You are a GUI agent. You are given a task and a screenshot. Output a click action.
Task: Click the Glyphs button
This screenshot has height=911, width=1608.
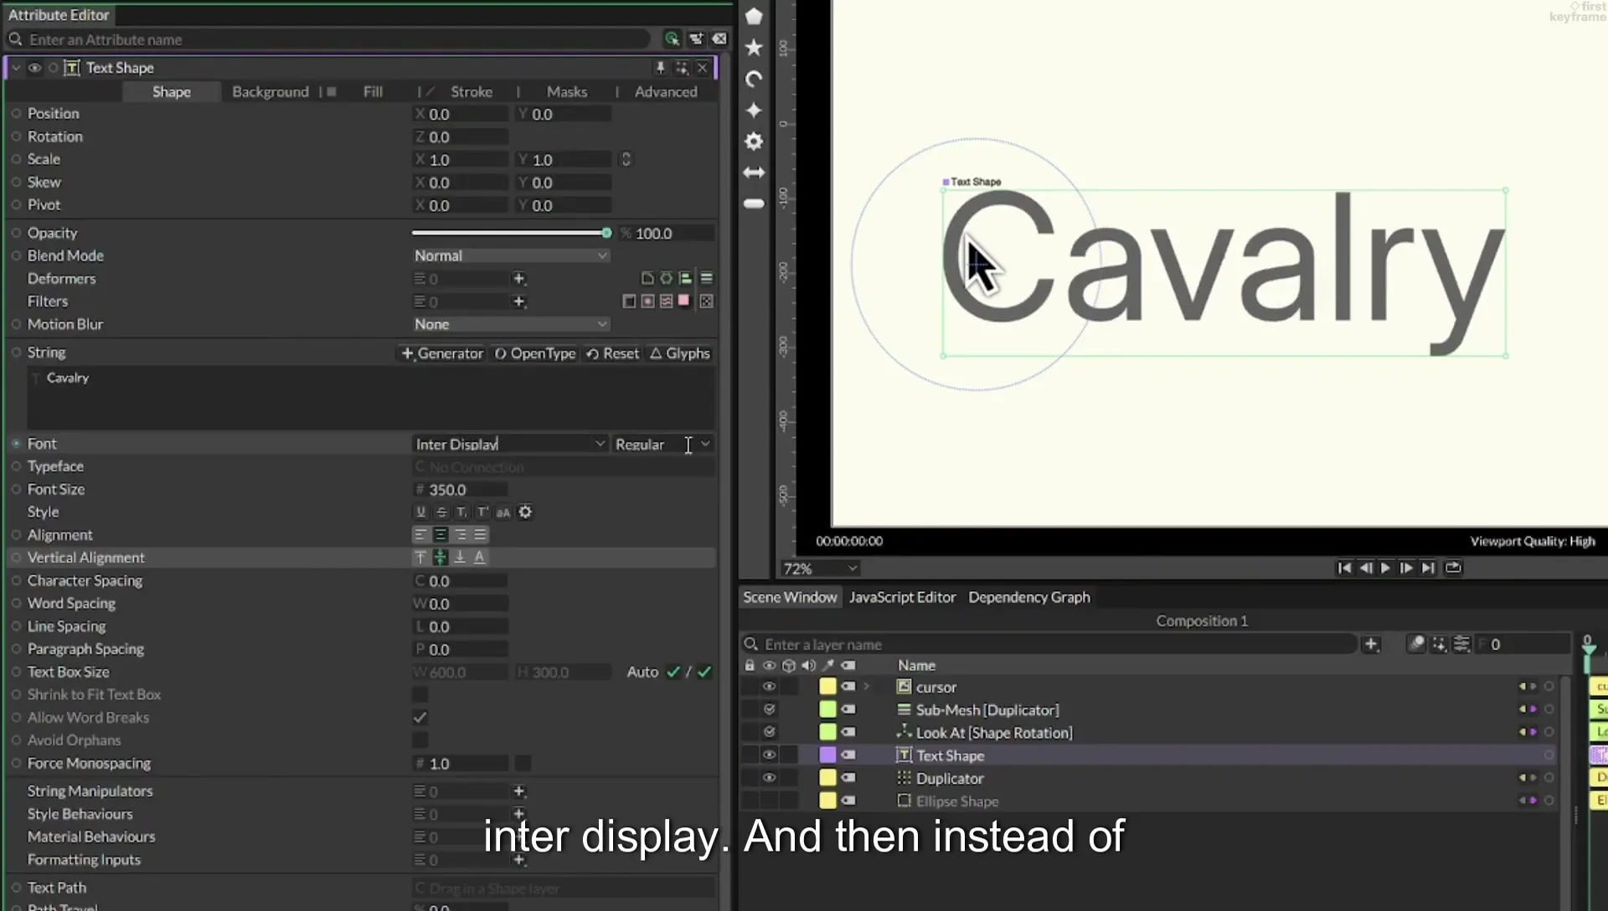tap(680, 353)
